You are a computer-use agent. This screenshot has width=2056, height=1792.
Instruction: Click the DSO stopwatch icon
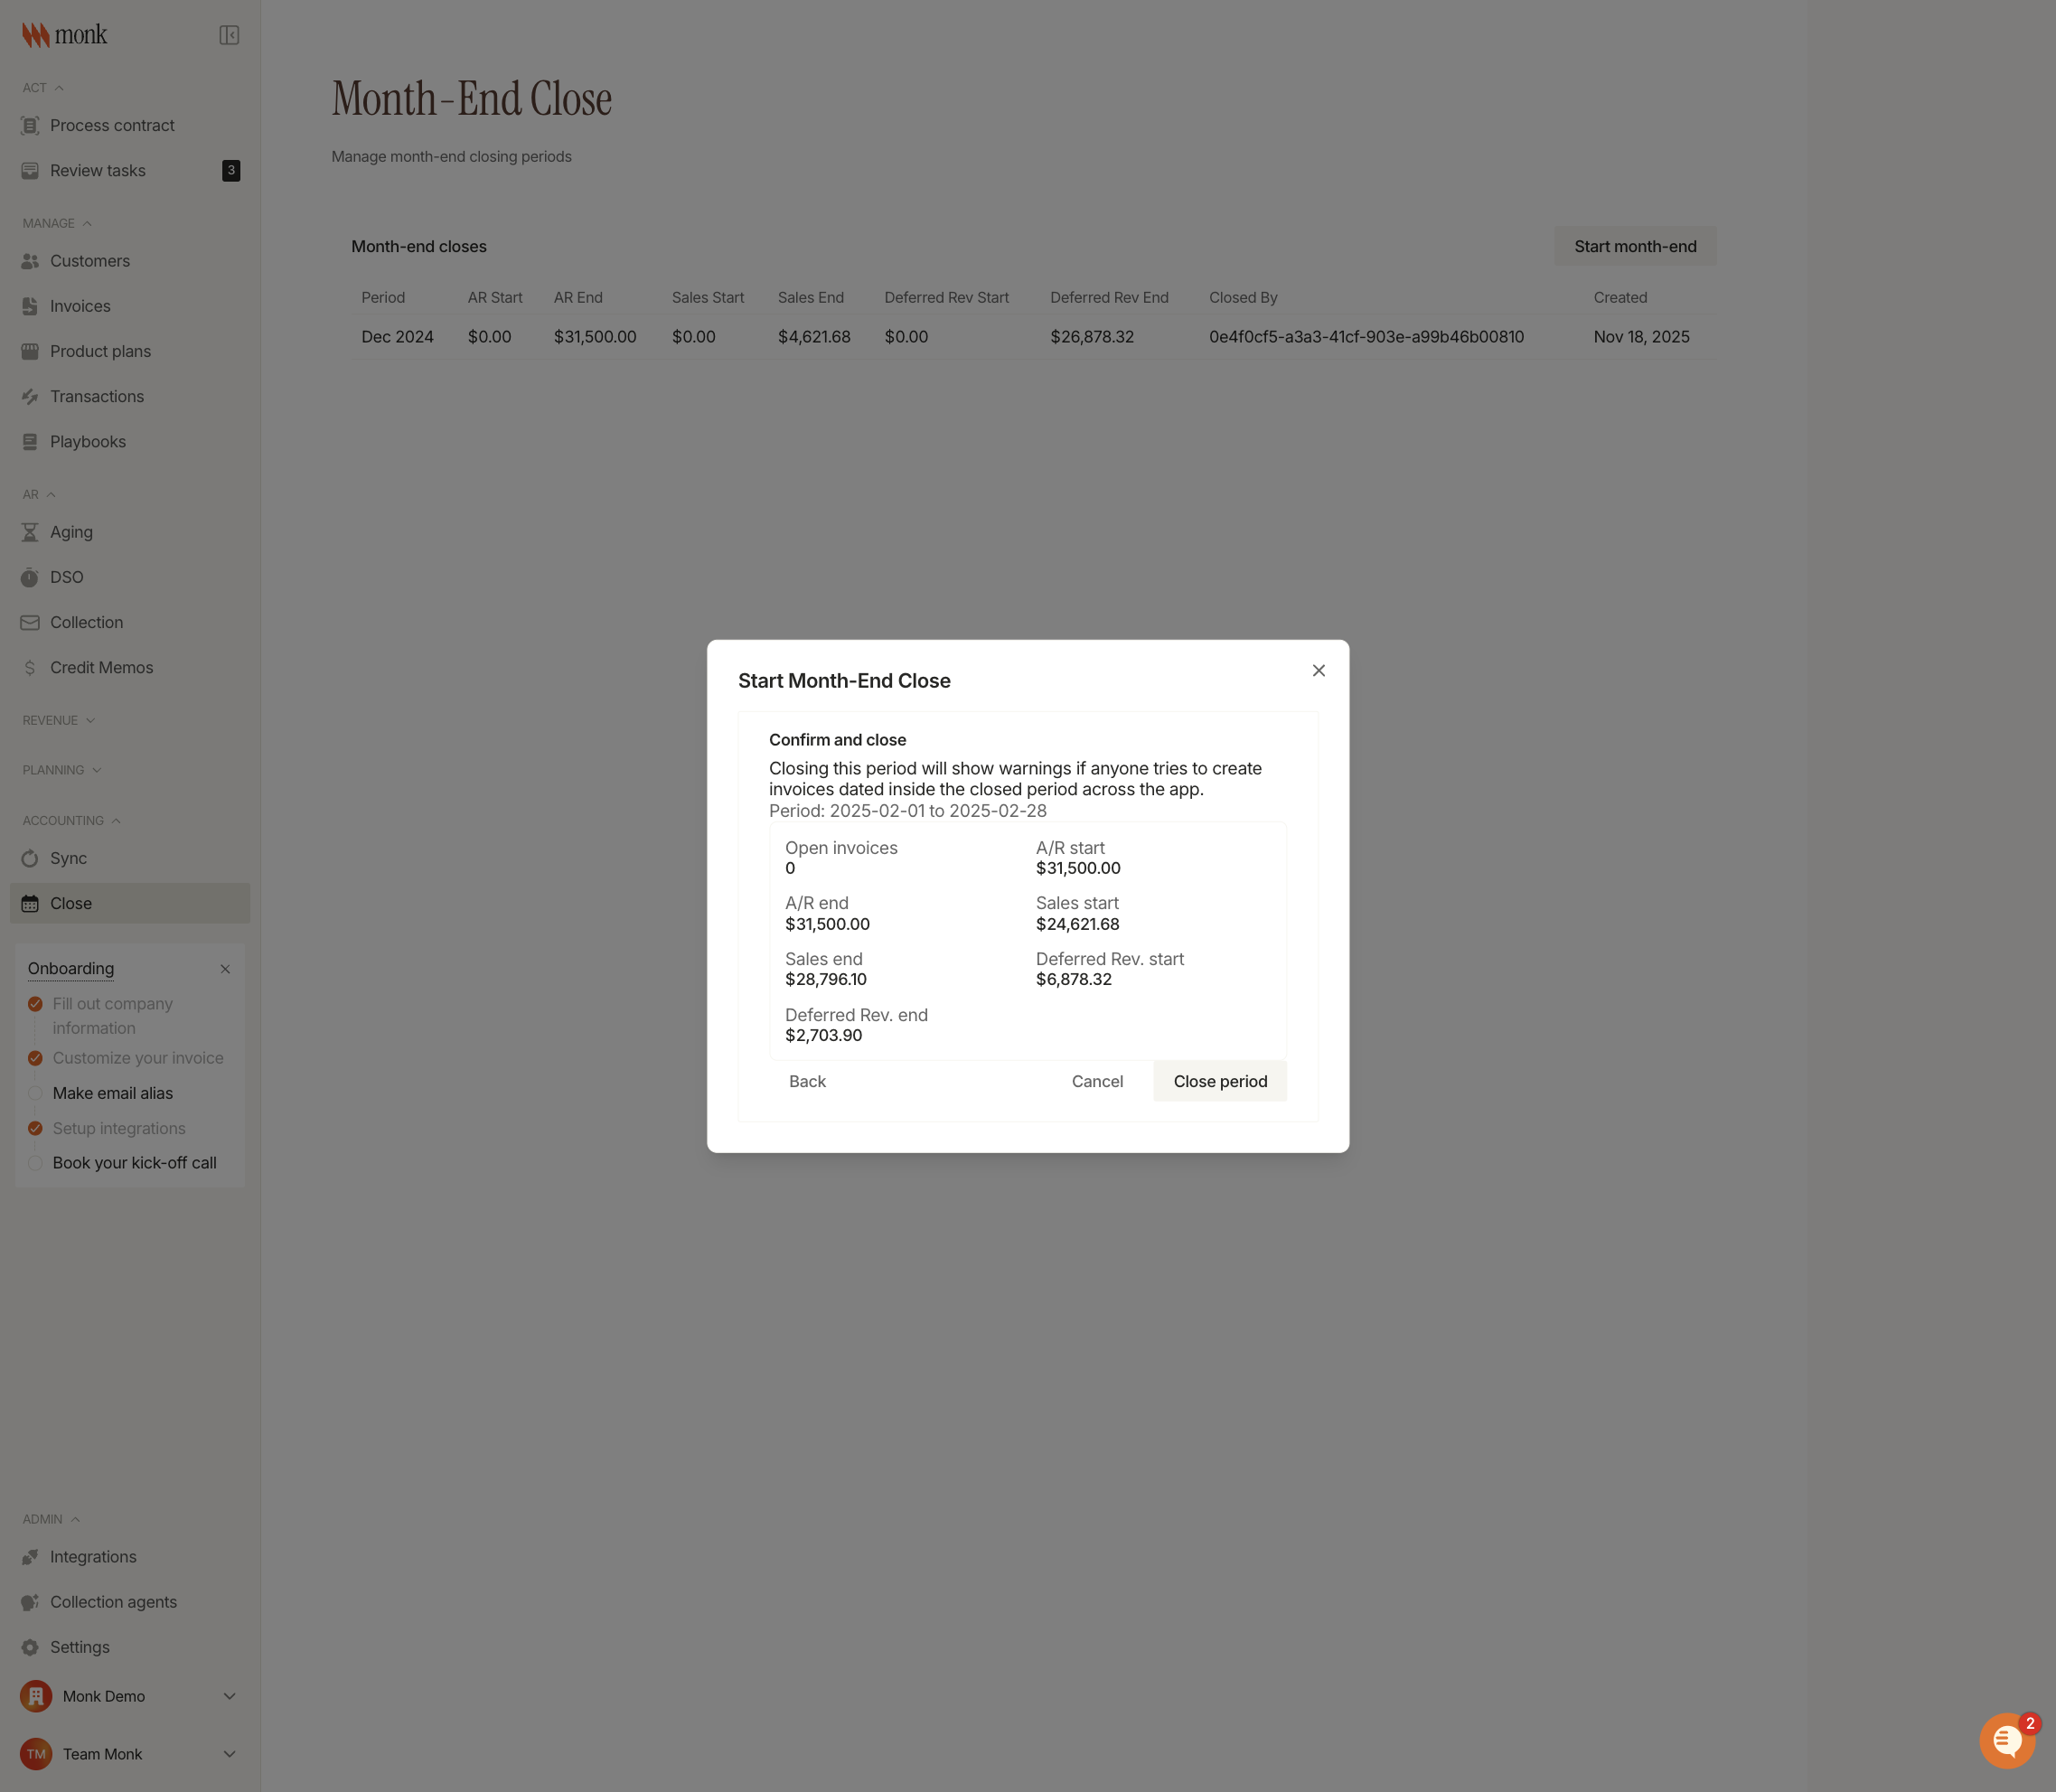click(x=30, y=577)
